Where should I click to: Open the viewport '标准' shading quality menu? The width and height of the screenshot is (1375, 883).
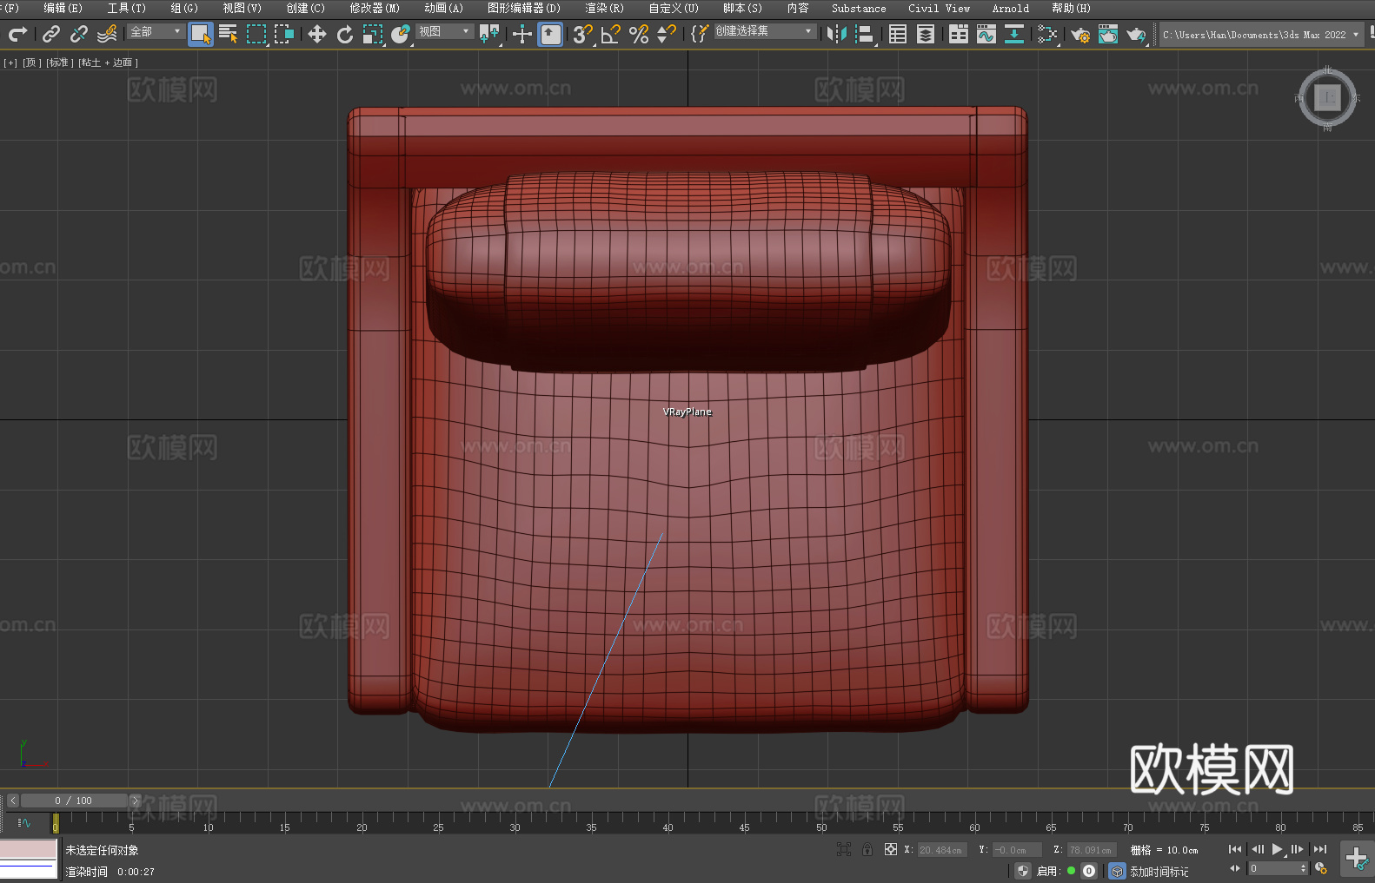coord(59,63)
